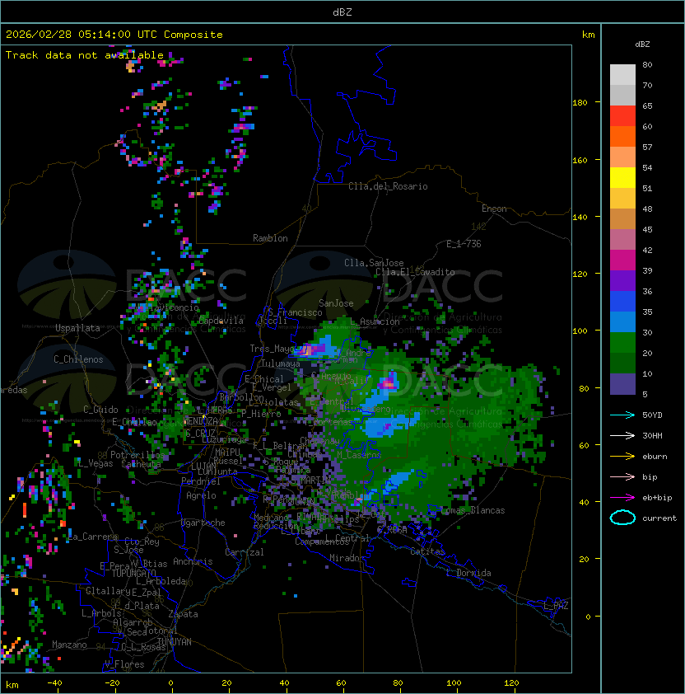Pick the bright yellow 51-54 dBZ swatch

622,178
